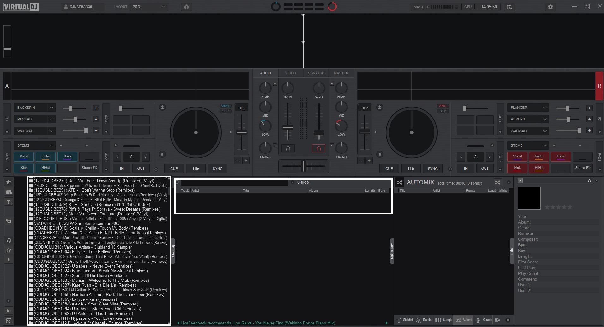Click CUE button on deck A

[174, 169]
